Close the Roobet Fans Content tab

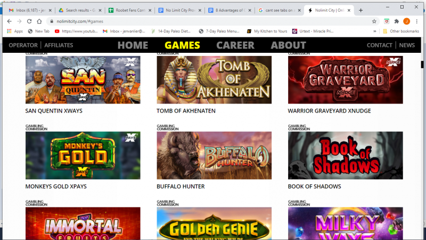(x=150, y=10)
